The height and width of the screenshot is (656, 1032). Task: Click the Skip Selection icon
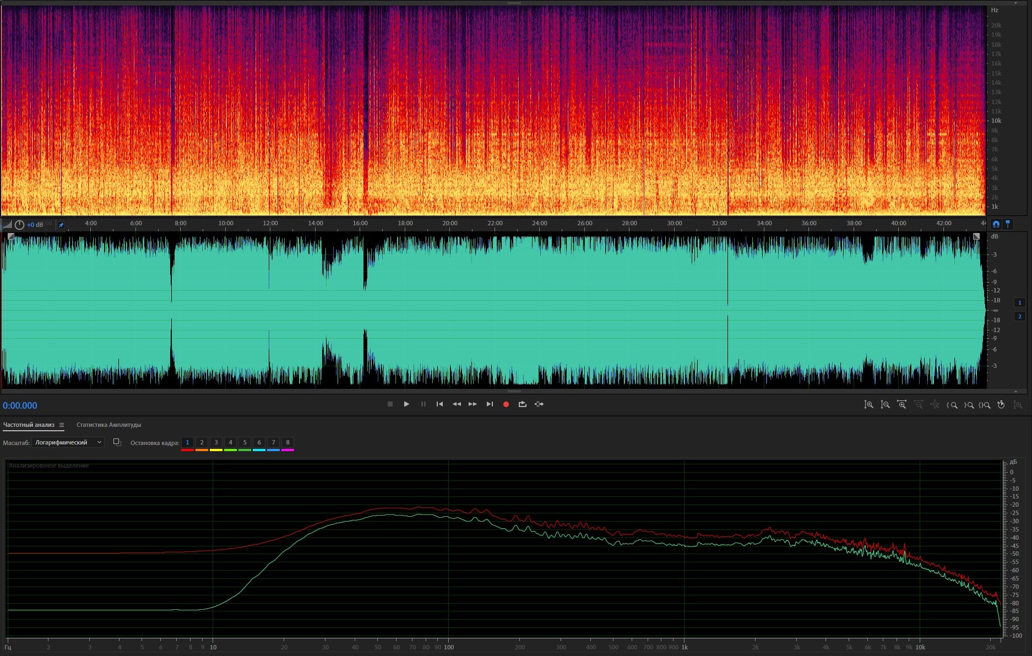coord(539,404)
